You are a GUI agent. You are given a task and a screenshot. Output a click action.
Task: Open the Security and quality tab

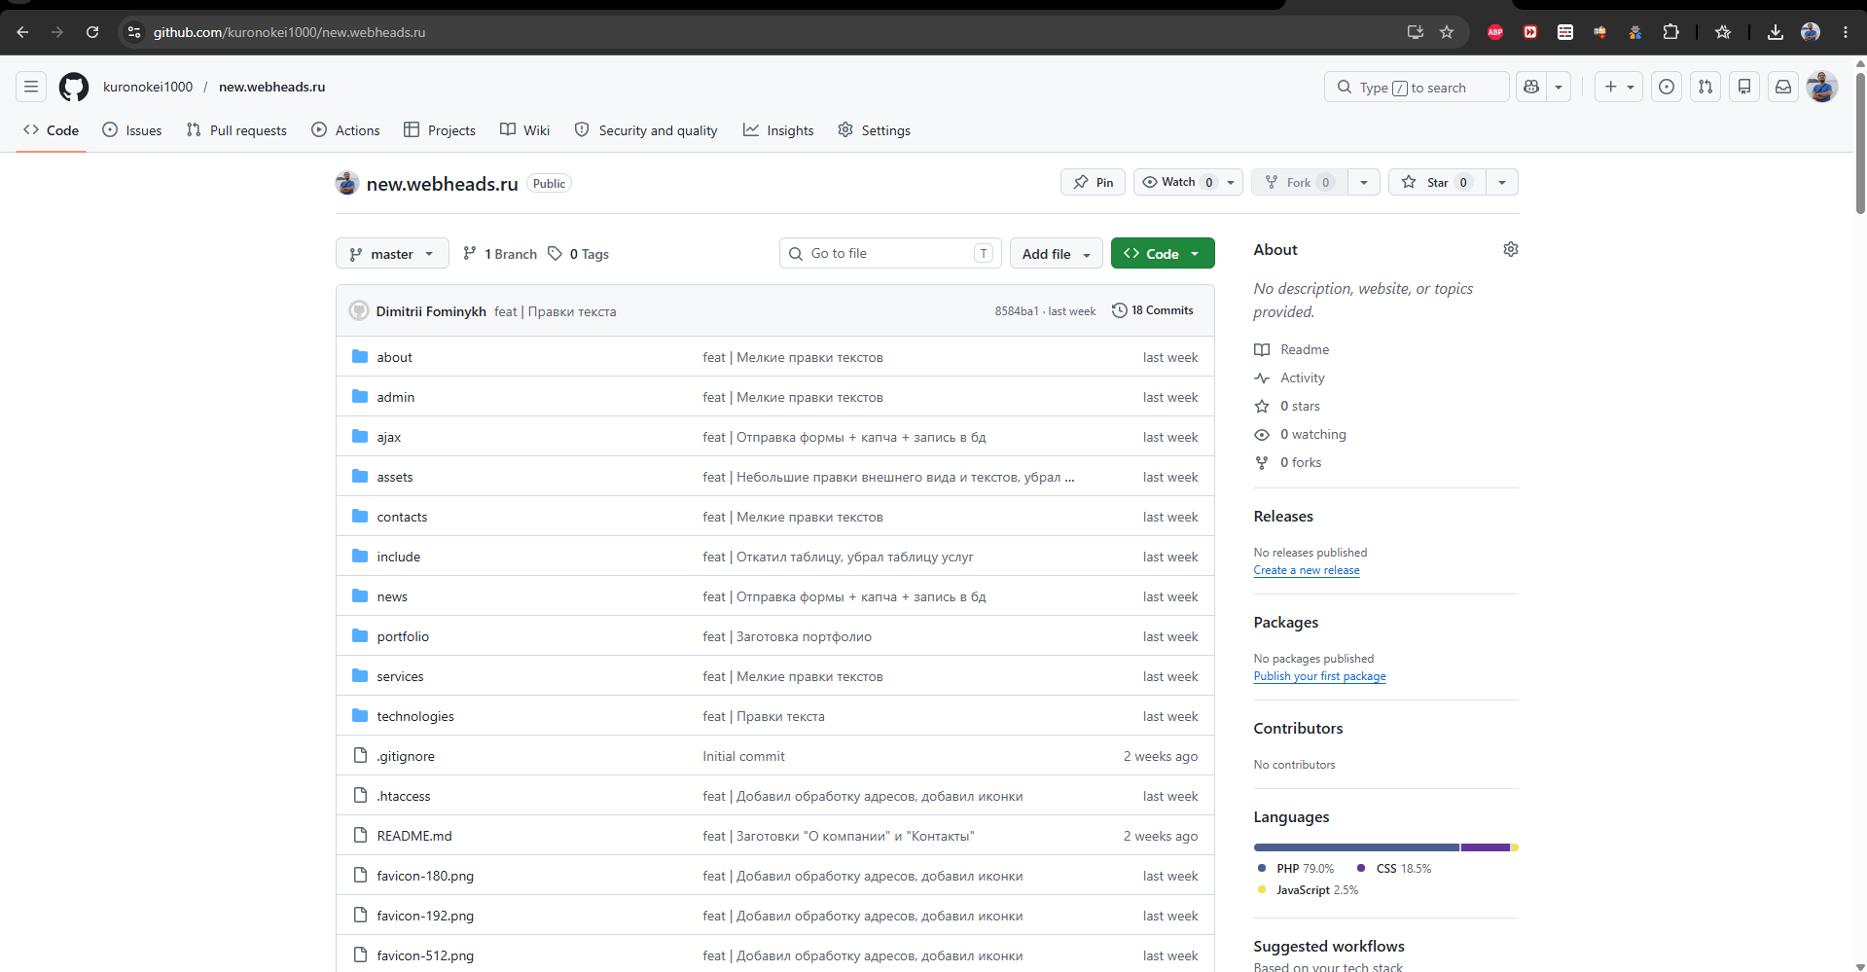tap(646, 130)
